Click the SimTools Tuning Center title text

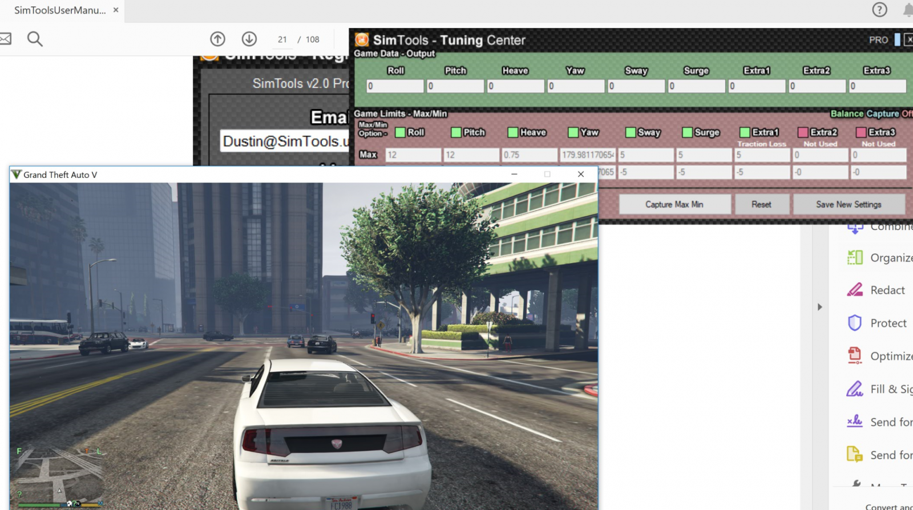tap(449, 40)
